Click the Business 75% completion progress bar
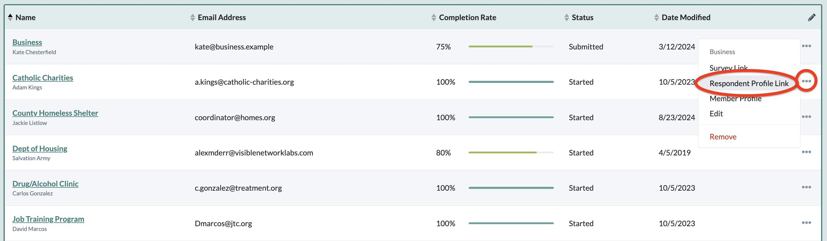This screenshot has height=241, width=827. pyautogui.click(x=511, y=46)
